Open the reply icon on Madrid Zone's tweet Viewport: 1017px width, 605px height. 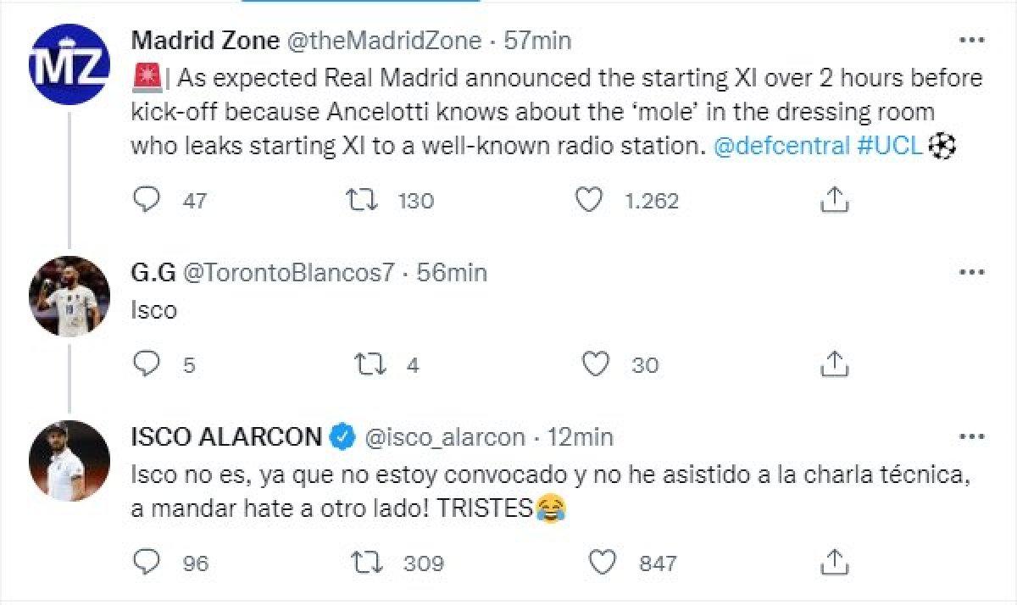coord(148,201)
